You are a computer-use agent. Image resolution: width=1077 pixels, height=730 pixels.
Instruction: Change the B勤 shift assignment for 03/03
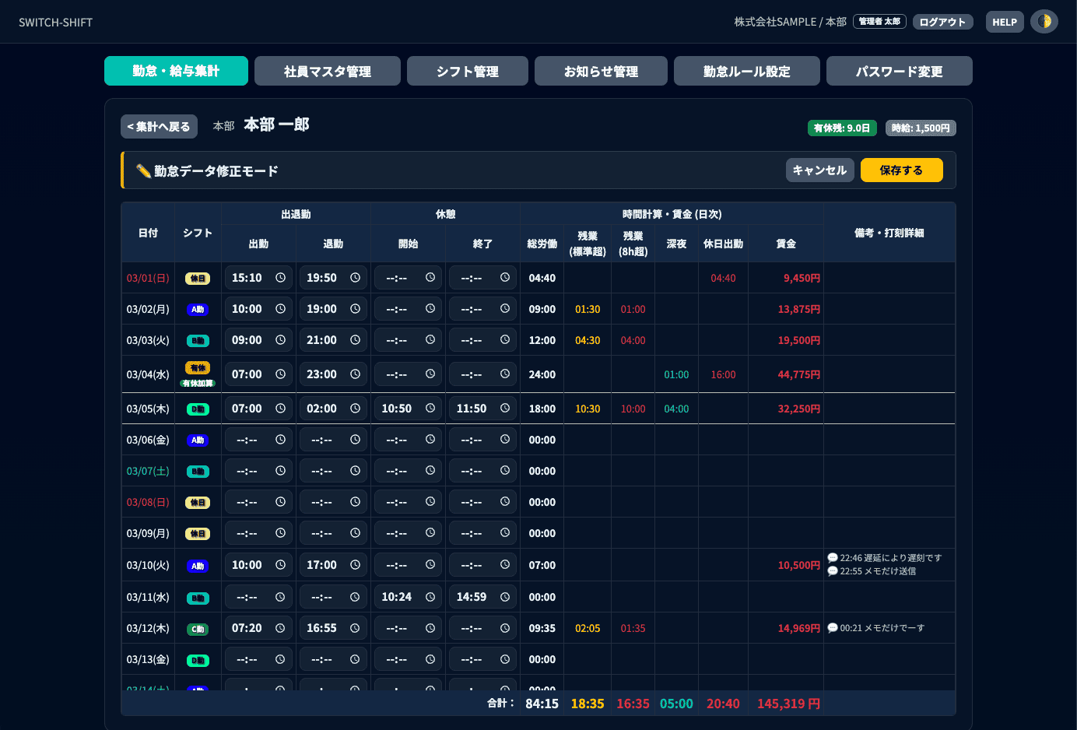(x=198, y=339)
